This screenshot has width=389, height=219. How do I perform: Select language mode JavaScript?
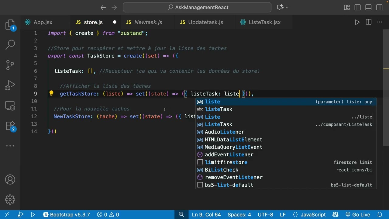point(309,214)
